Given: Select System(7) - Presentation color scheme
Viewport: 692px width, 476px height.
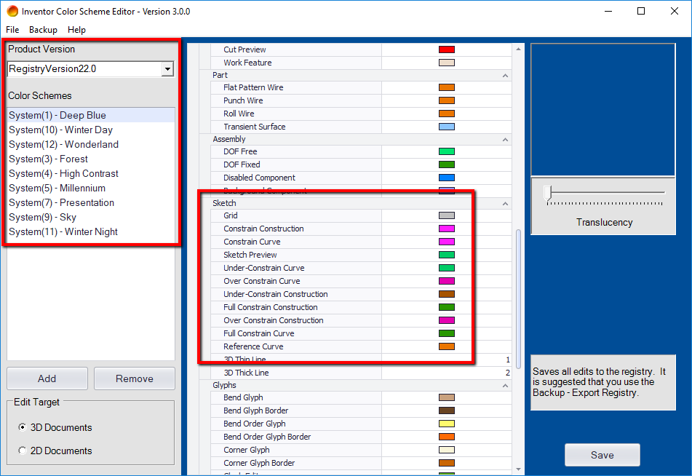Looking at the screenshot, I should pyautogui.click(x=91, y=202).
